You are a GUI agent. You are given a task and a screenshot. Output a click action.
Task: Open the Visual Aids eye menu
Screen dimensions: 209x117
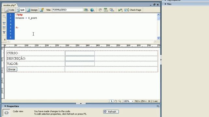112,10
